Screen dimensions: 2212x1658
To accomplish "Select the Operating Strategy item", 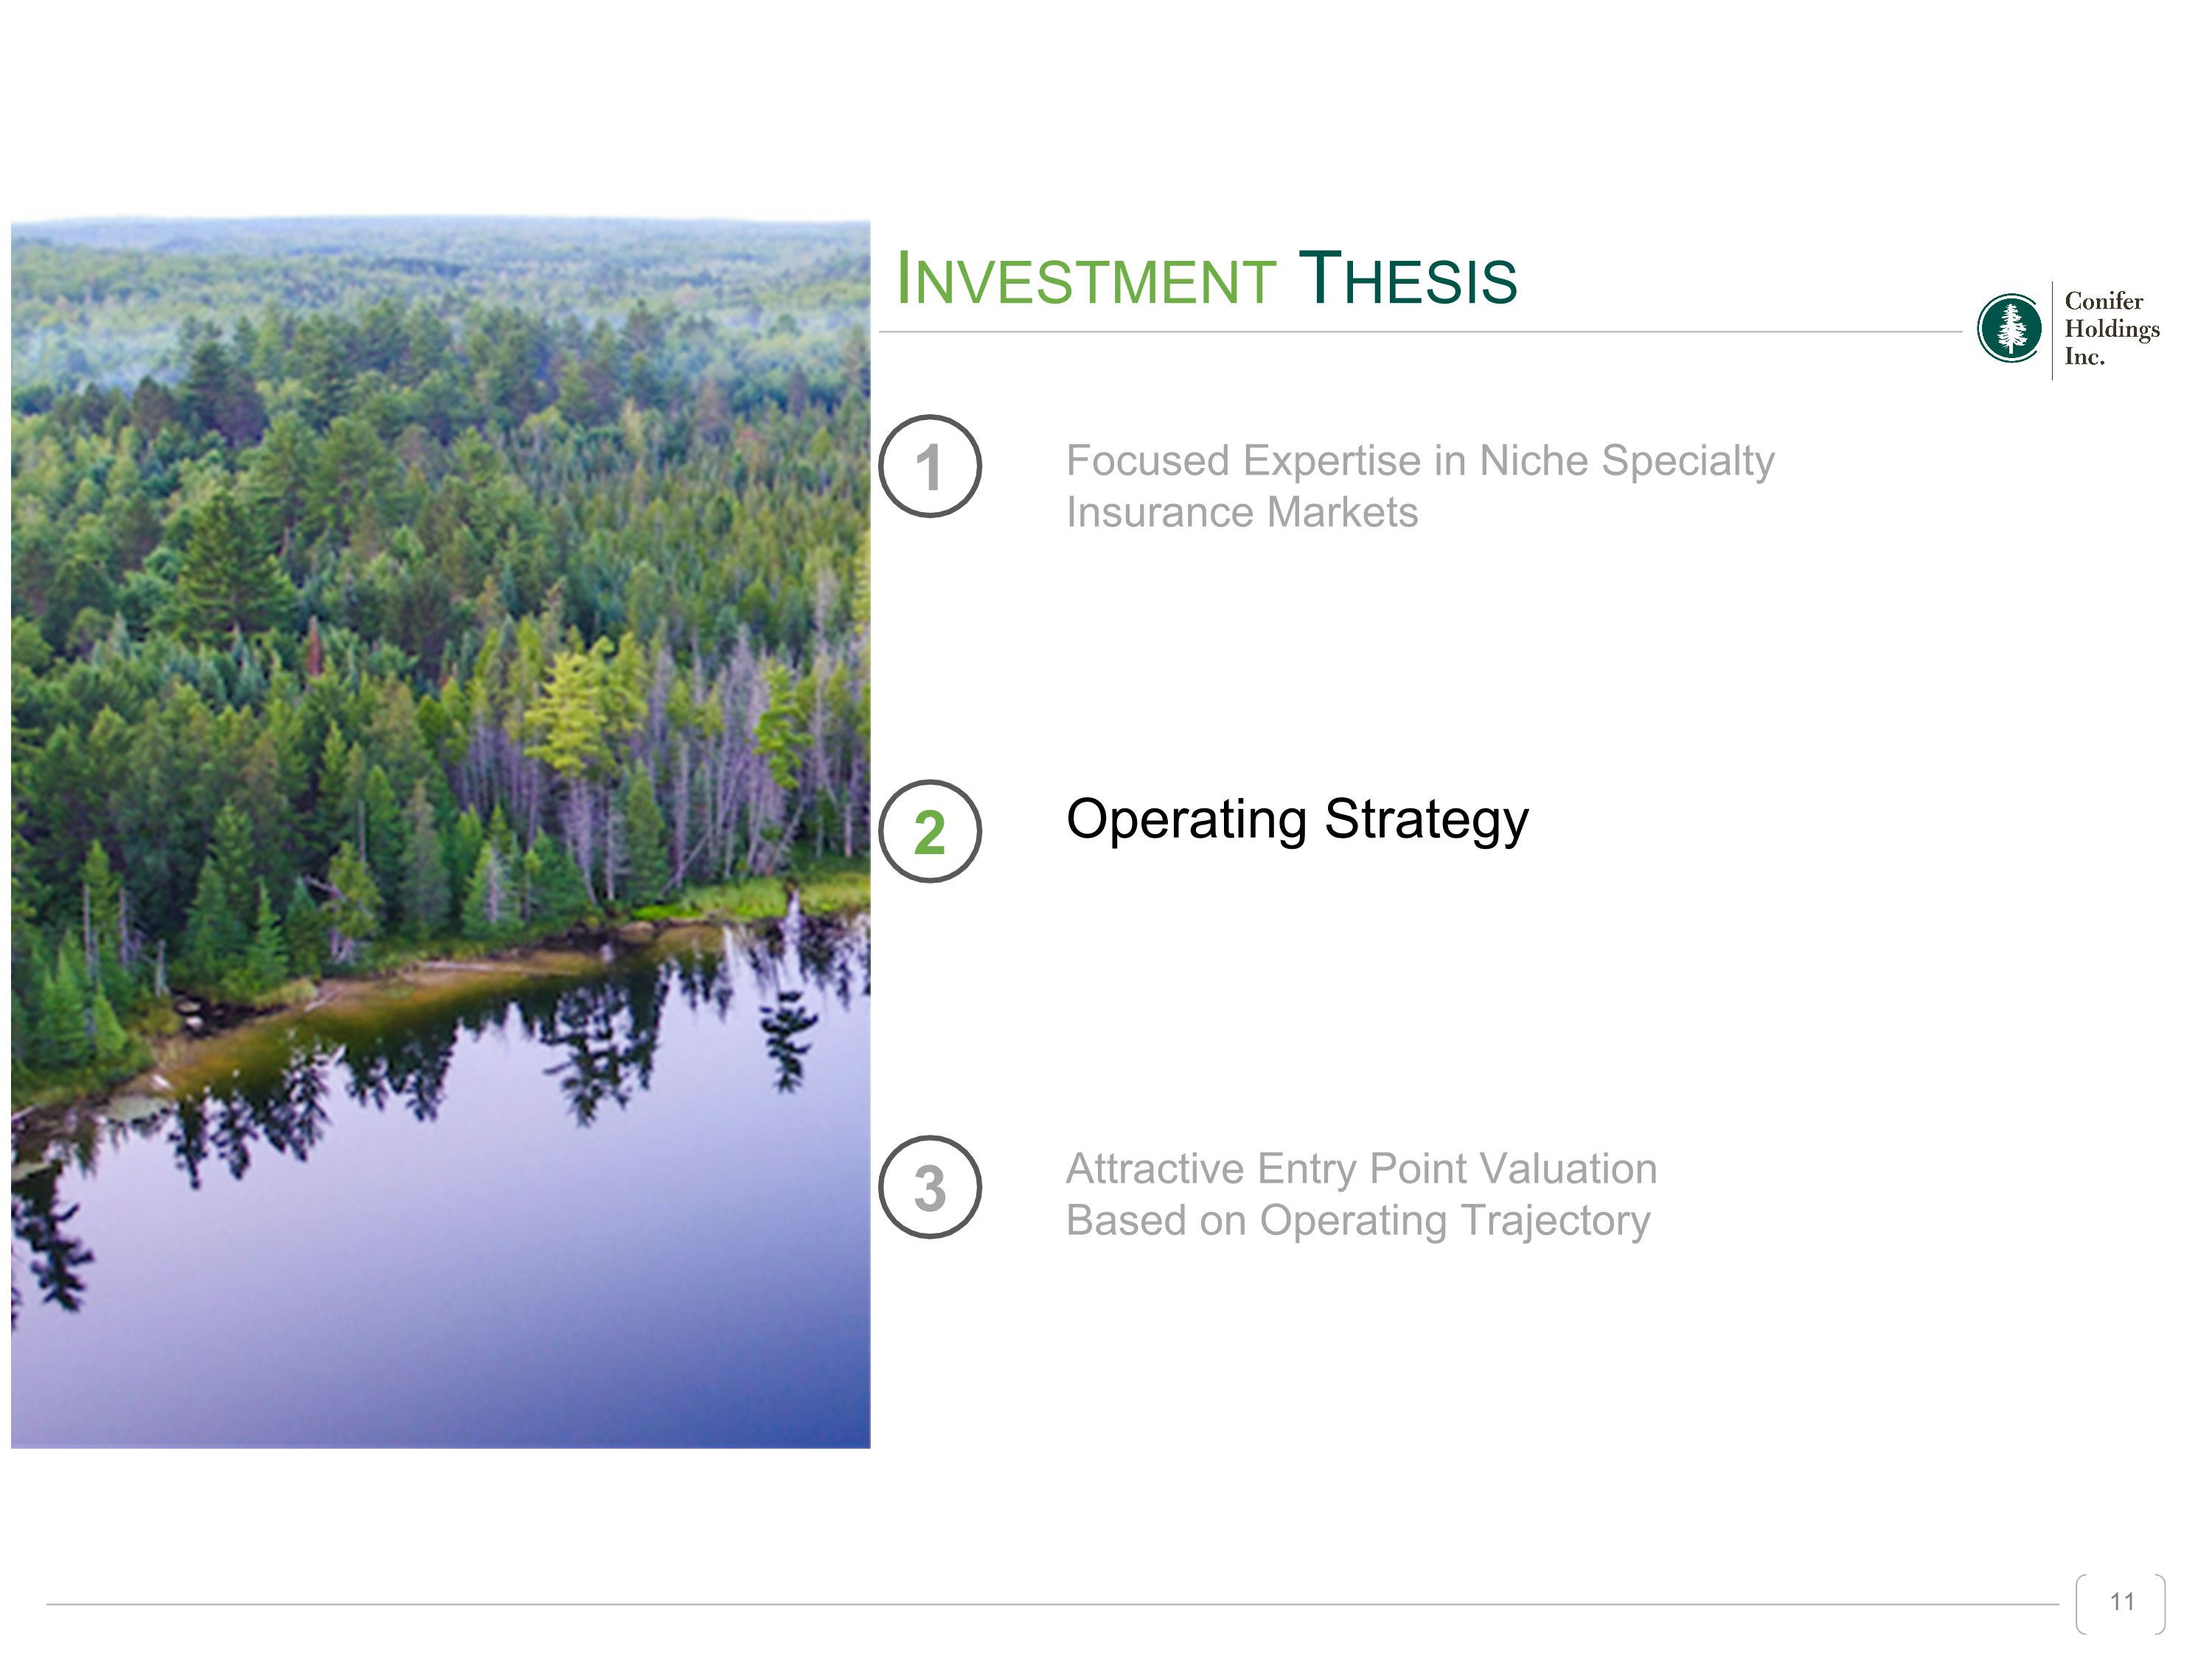I will [1297, 820].
